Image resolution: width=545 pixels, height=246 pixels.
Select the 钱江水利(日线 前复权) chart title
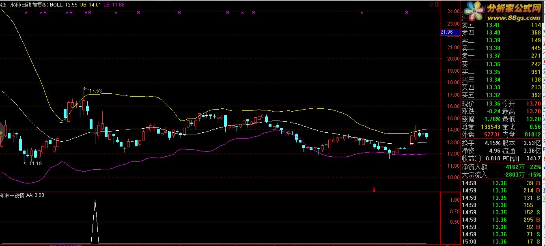pos(24,5)
